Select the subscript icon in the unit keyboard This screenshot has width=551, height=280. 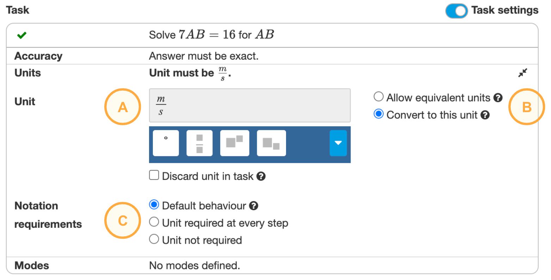click(x=271, y=143)
